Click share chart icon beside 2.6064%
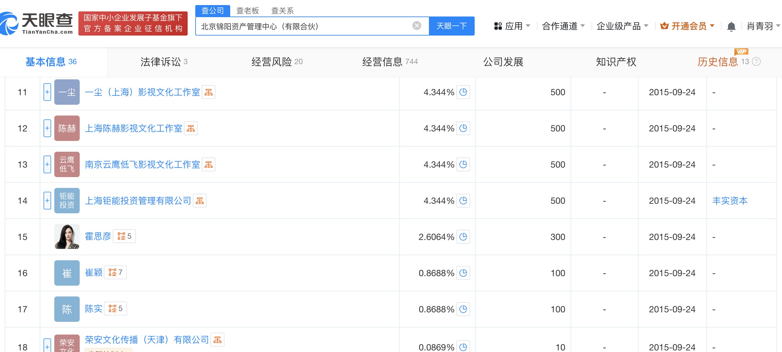This screenshot has height=352, width=782. (x=463, y=237)
